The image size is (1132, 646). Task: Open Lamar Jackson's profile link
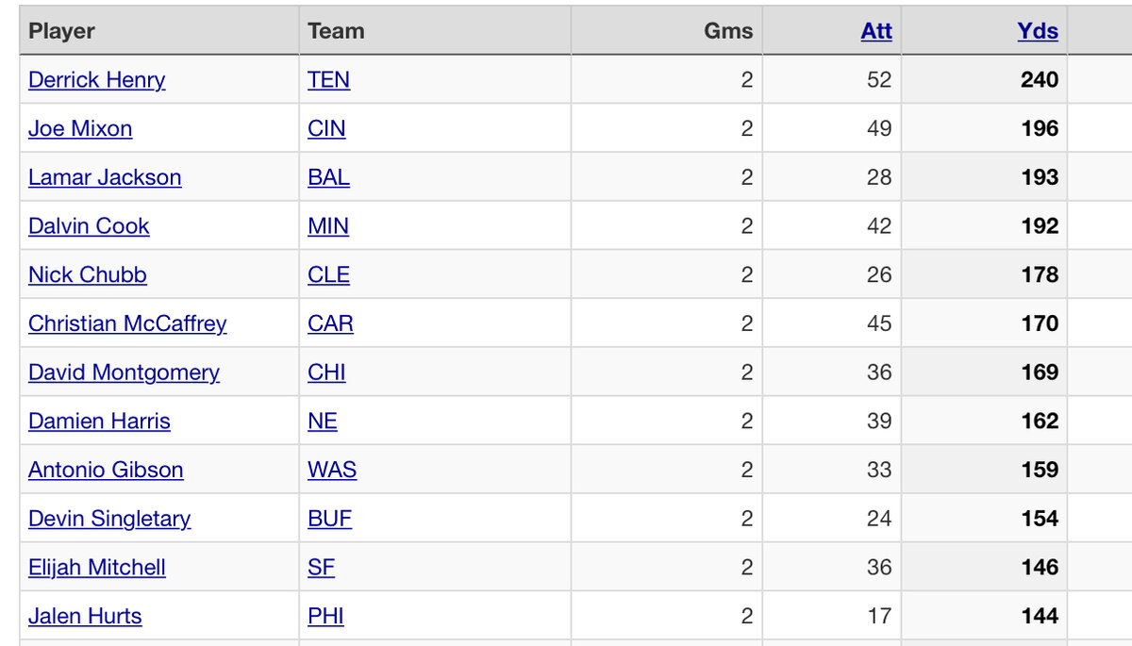pyautogui.click(x=105, y=178)
